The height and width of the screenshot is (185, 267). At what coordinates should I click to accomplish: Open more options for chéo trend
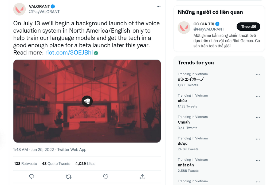[x=258, y=96]
